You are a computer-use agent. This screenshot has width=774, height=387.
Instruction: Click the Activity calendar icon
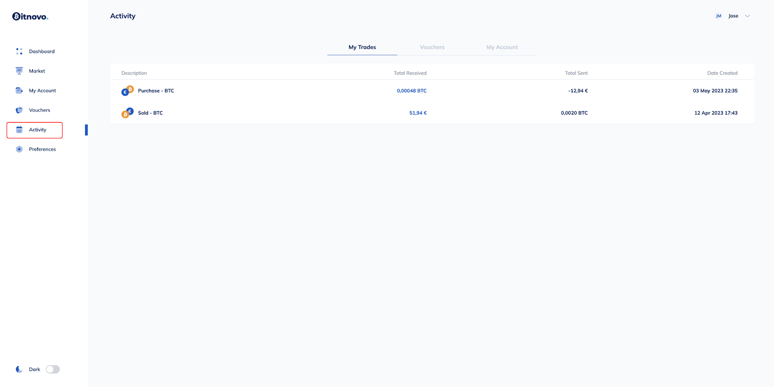pyautogui.click(x=19, y=129)
